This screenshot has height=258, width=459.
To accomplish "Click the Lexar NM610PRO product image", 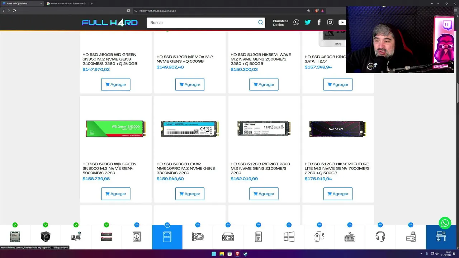I will tap(190, 129).
